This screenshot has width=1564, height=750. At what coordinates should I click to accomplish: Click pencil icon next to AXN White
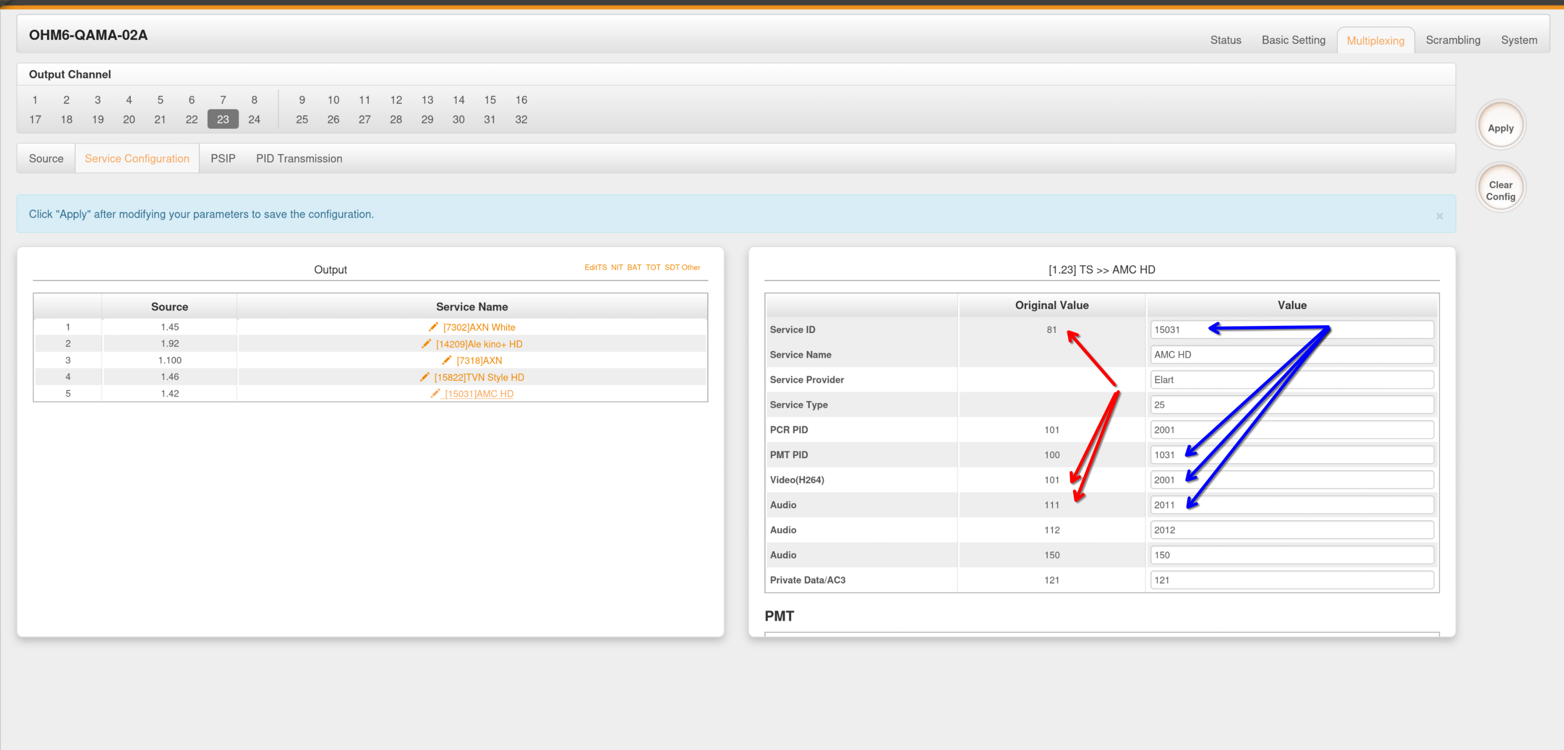point(433,327)
